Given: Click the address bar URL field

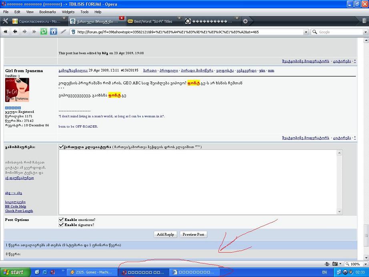Looking at the screenshot, I should (x=189, y=32).
